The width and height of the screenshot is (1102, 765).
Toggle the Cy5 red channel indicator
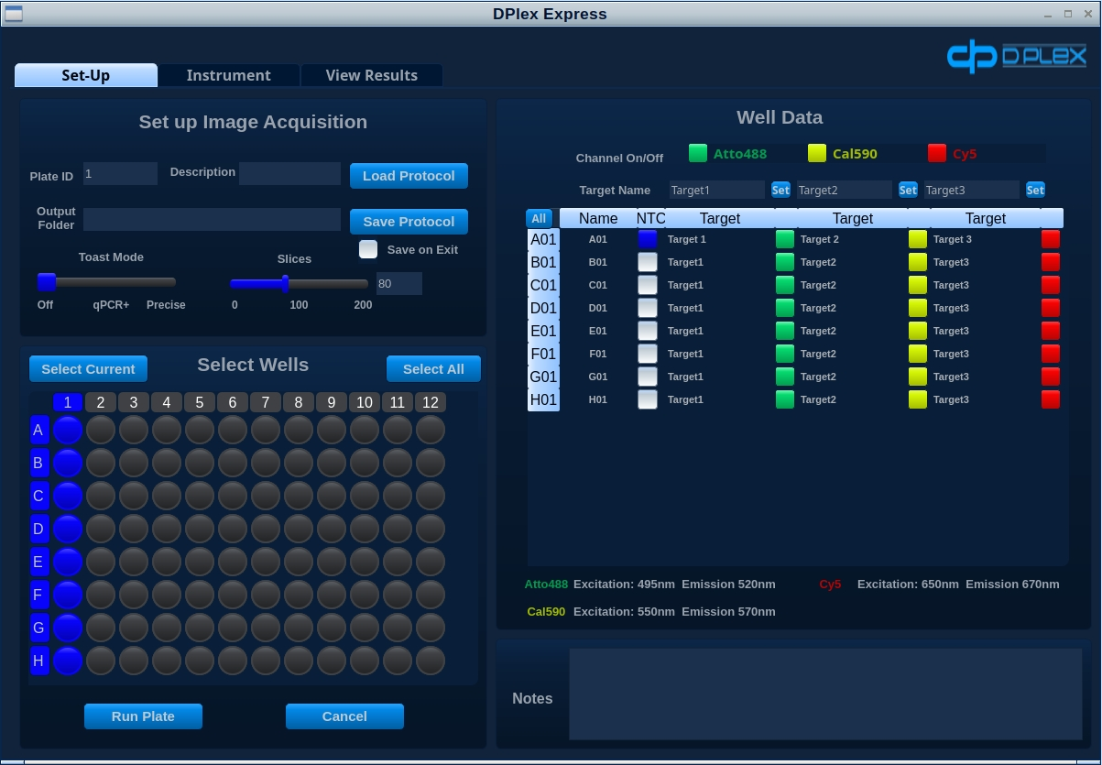937,153
